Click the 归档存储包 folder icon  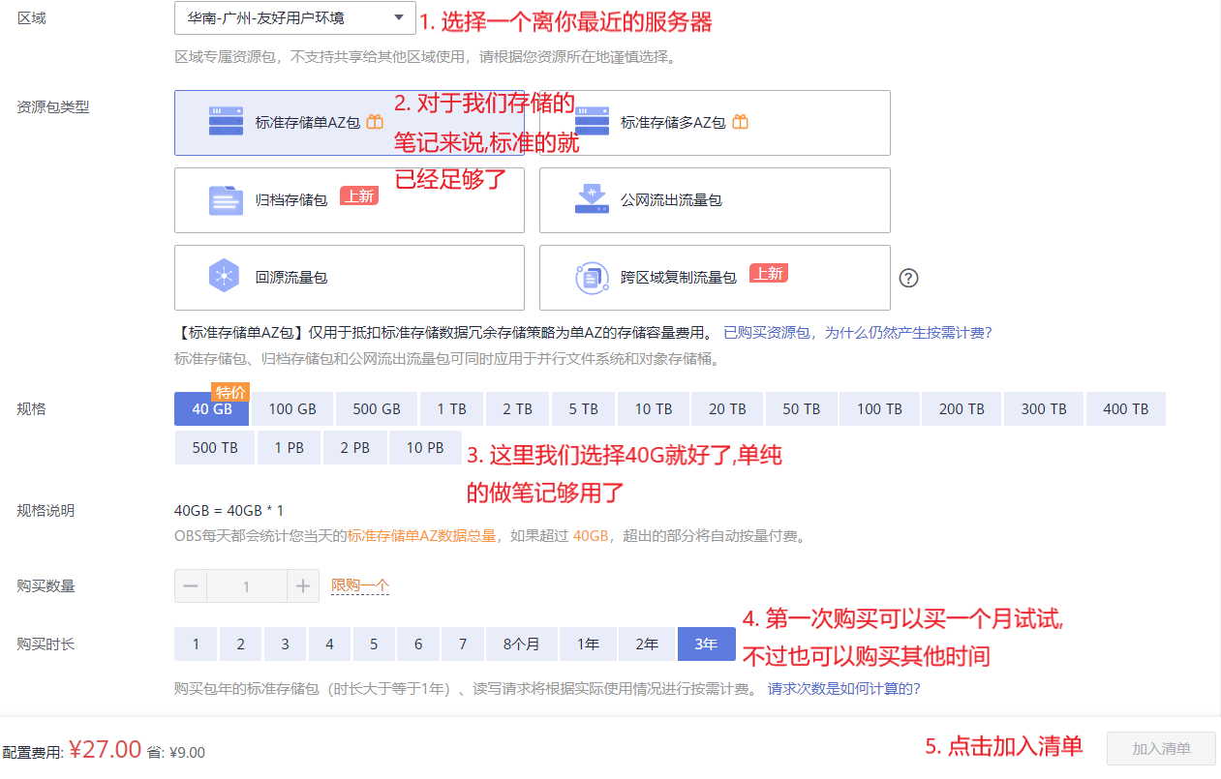coord(225,199)
